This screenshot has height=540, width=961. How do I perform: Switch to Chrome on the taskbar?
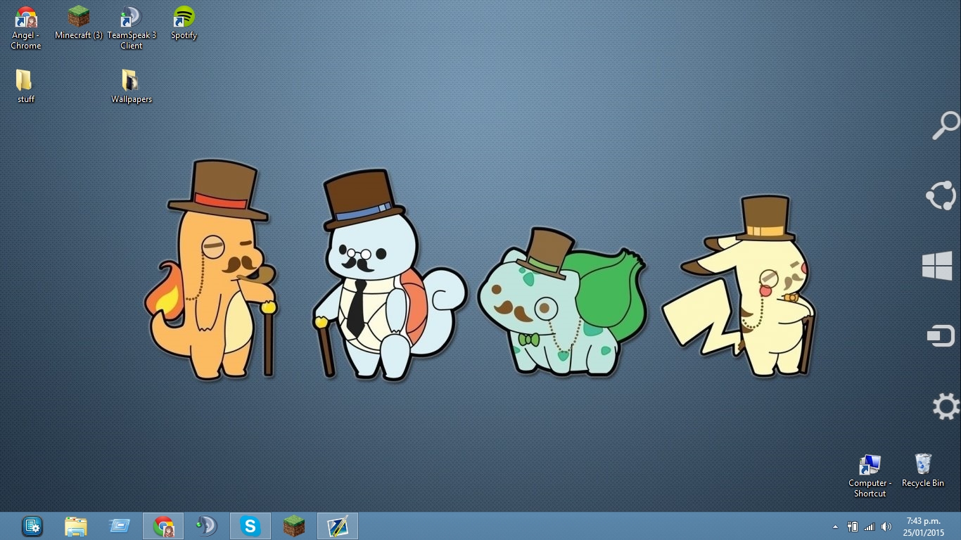(x=163, y=526)
